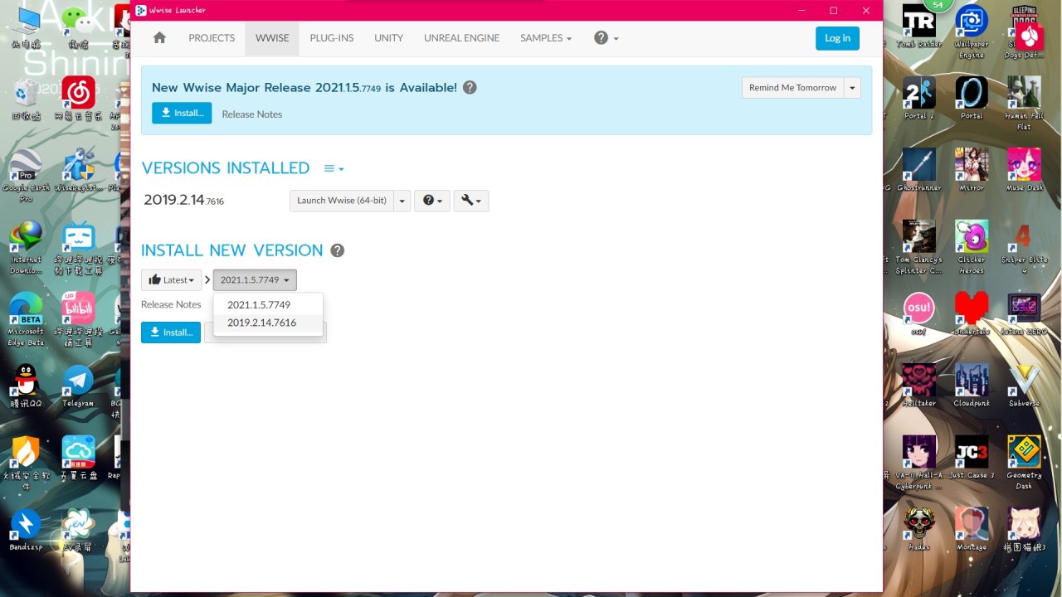
Task: Switch to the WWISE tab
Action: click(272, 38)
